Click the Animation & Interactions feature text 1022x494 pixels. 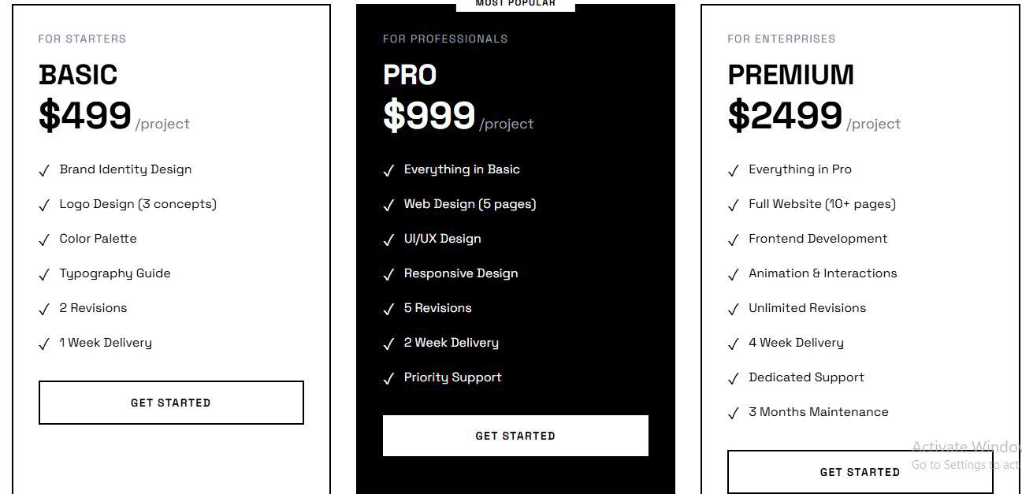click(x=823, y=273)
